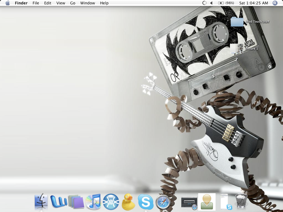This screenshot has width=283, height=212.
Task: Open the Go menu
Action: click(73, 3)
